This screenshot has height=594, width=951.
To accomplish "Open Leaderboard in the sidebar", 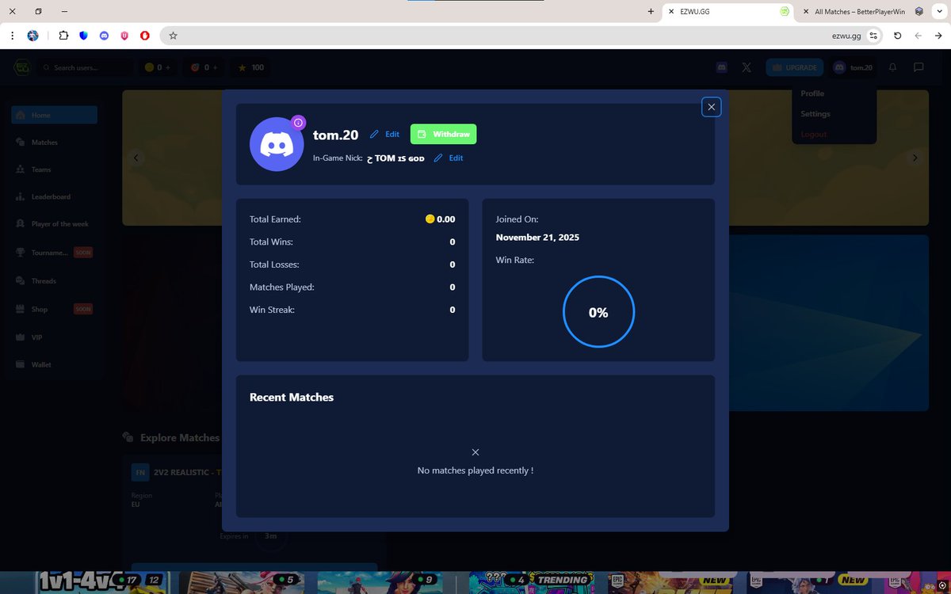I will [54, 196].
